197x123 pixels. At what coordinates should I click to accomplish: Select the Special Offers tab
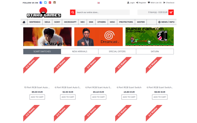click(x=117, y=51)
